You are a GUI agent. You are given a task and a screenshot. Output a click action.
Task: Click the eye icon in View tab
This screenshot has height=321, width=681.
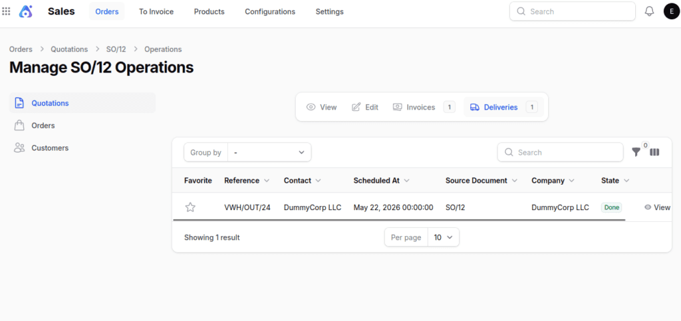pos(311,107)
